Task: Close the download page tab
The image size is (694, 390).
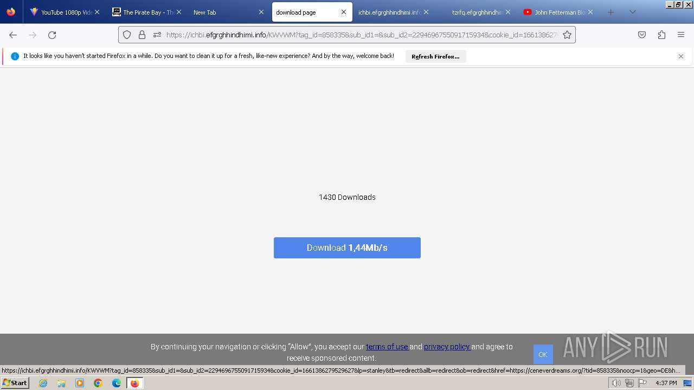Action: 344,12
